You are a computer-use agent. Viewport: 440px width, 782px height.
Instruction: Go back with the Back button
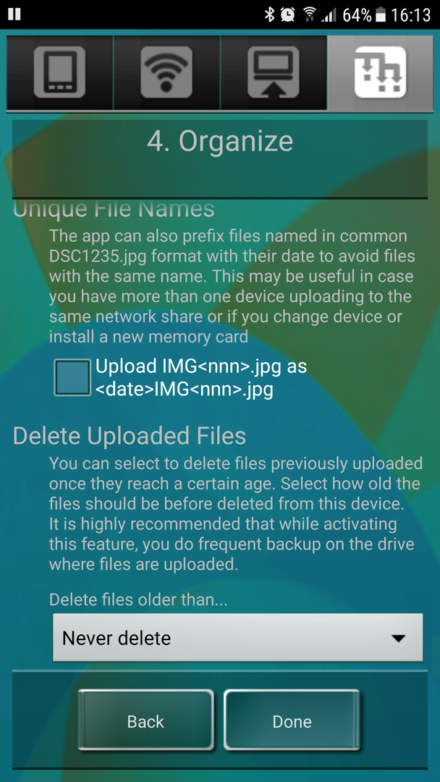146,720
